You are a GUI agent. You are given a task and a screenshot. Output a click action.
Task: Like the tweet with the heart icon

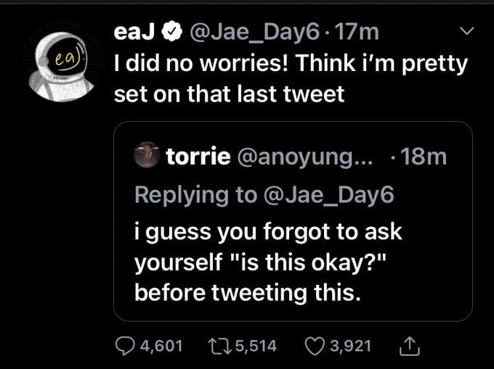(x=317, y=346)
